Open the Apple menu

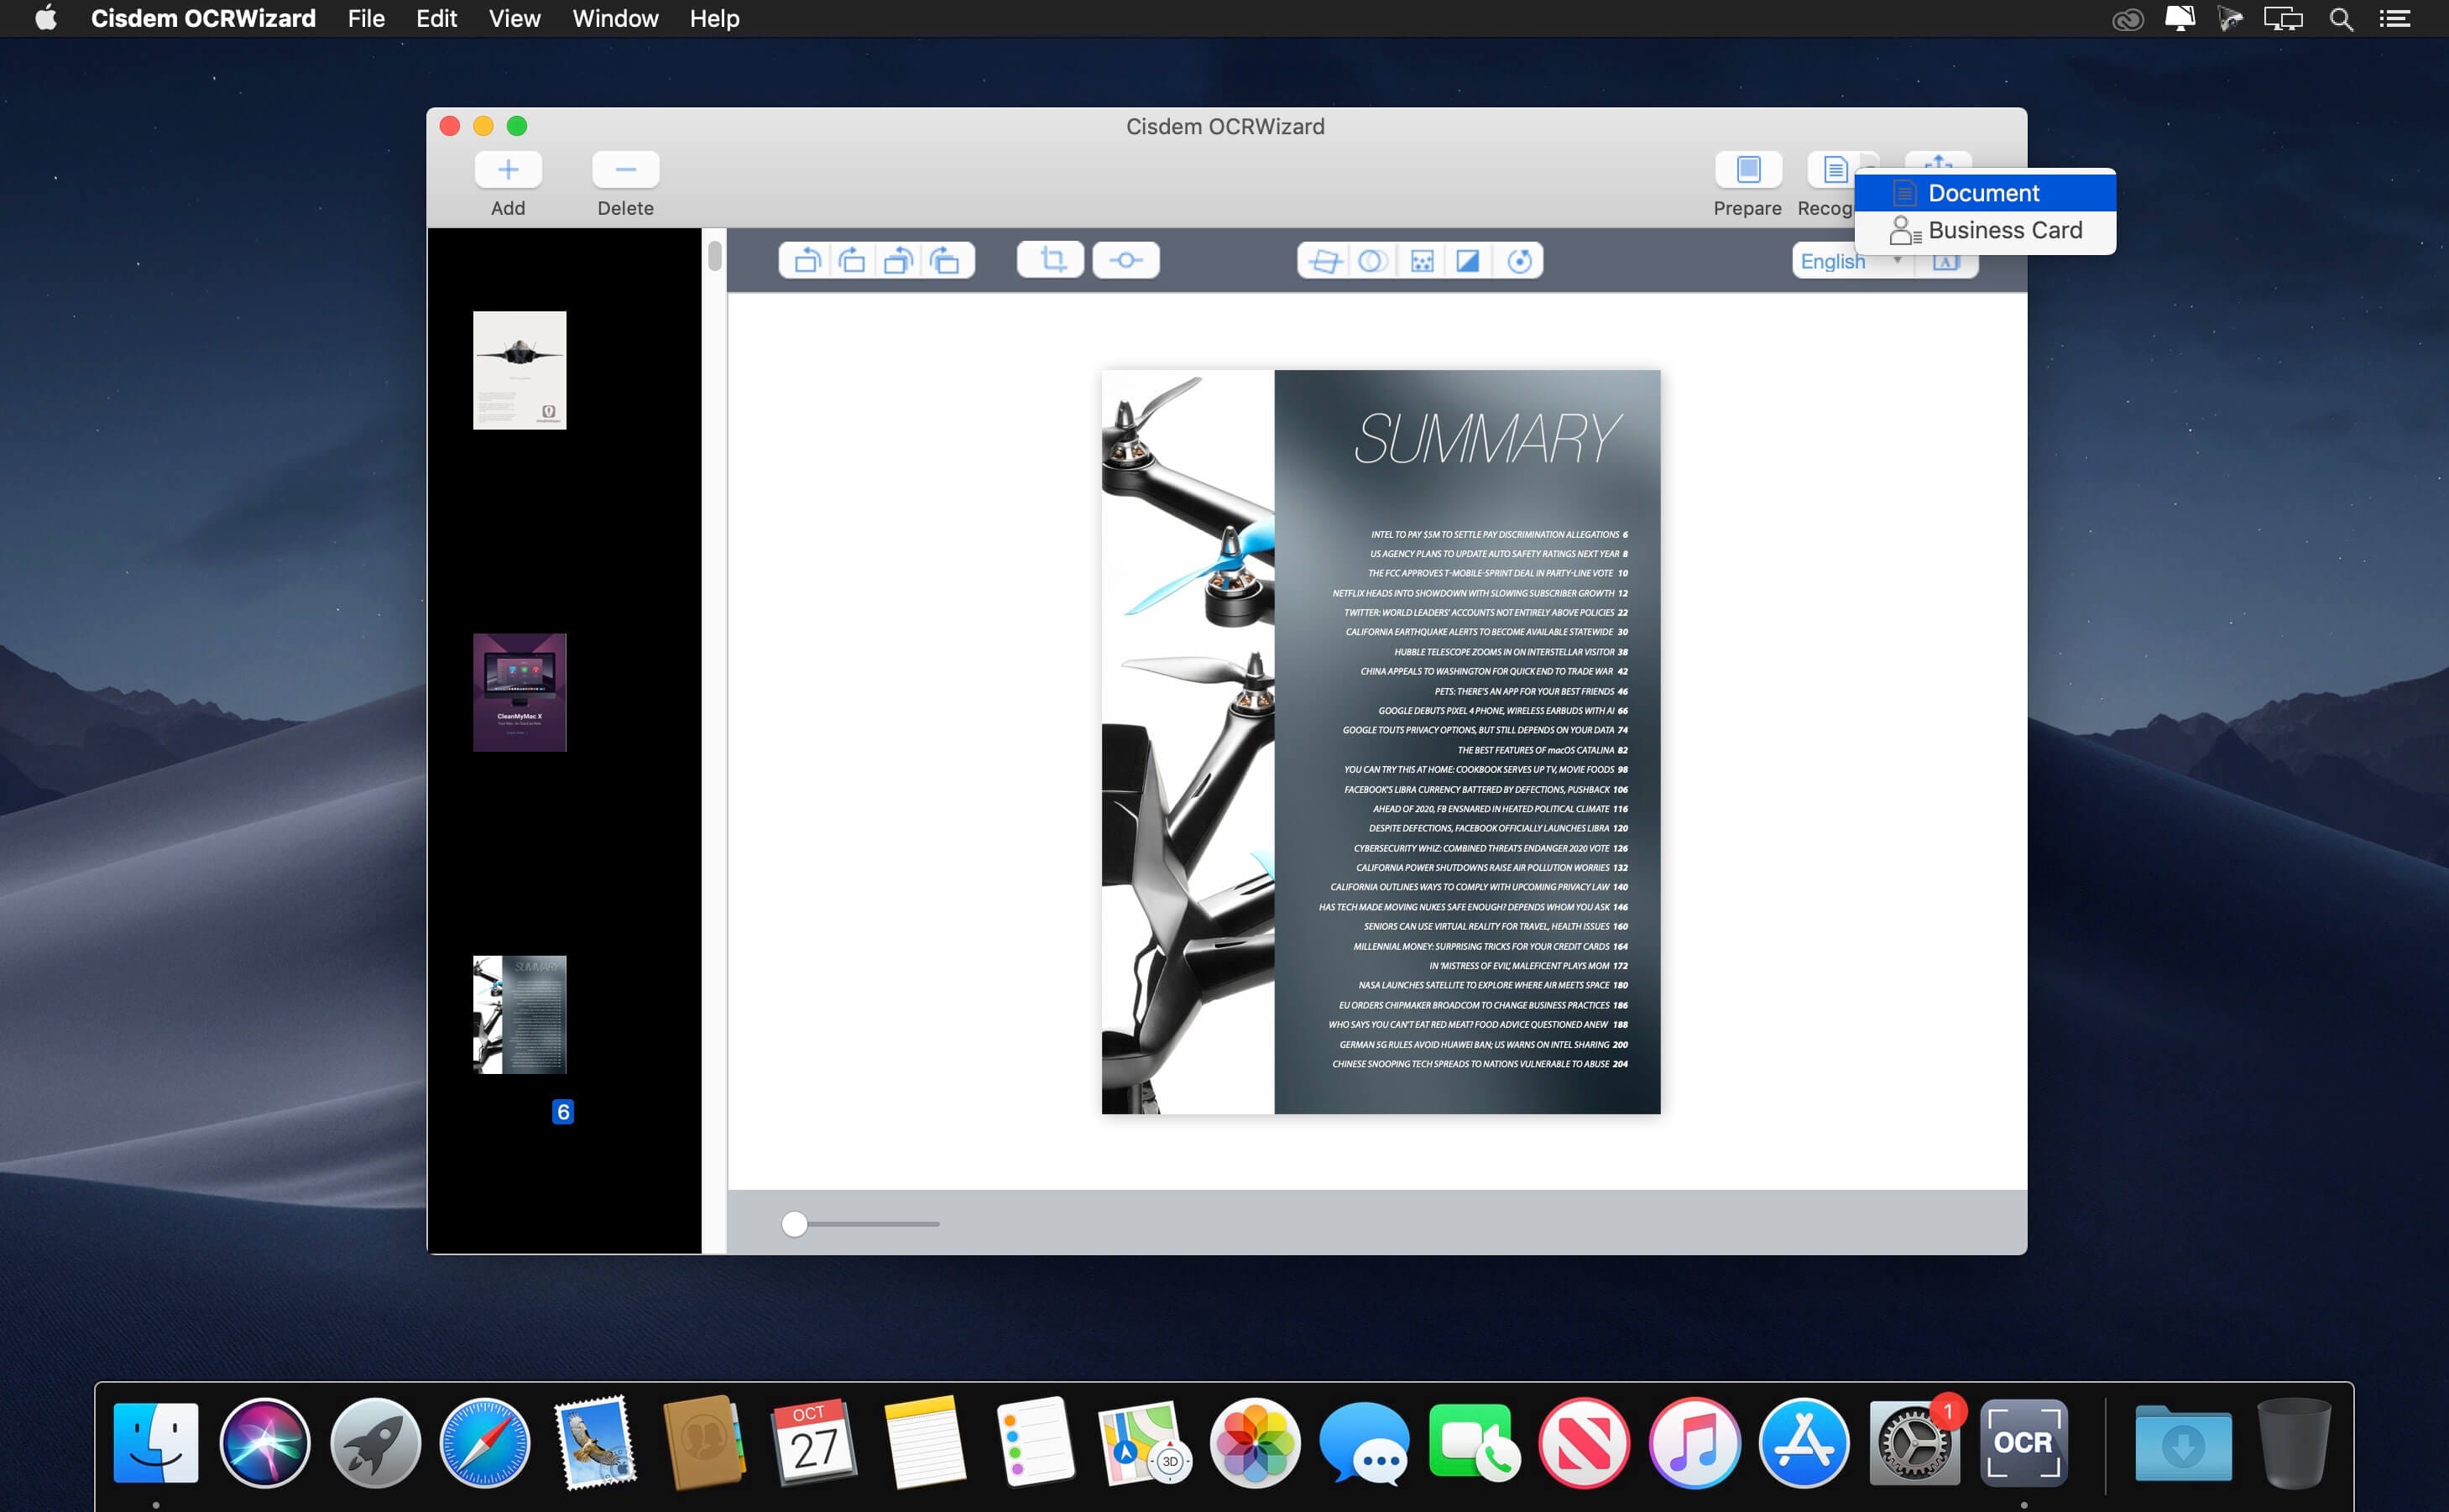pos(46,18)
